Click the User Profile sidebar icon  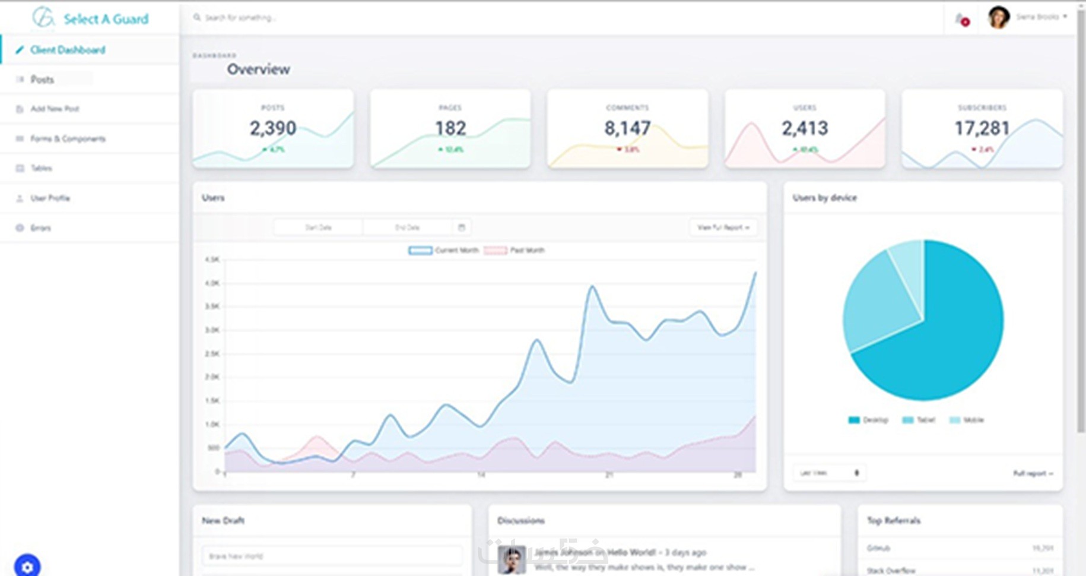pyautogui.click(x=20, y=198)
